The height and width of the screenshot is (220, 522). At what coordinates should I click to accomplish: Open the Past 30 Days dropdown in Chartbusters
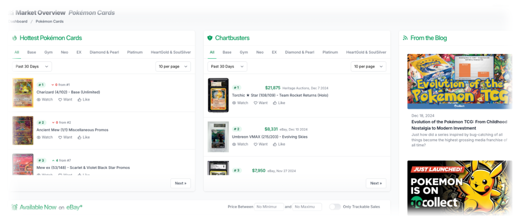(x=228, y=67)
